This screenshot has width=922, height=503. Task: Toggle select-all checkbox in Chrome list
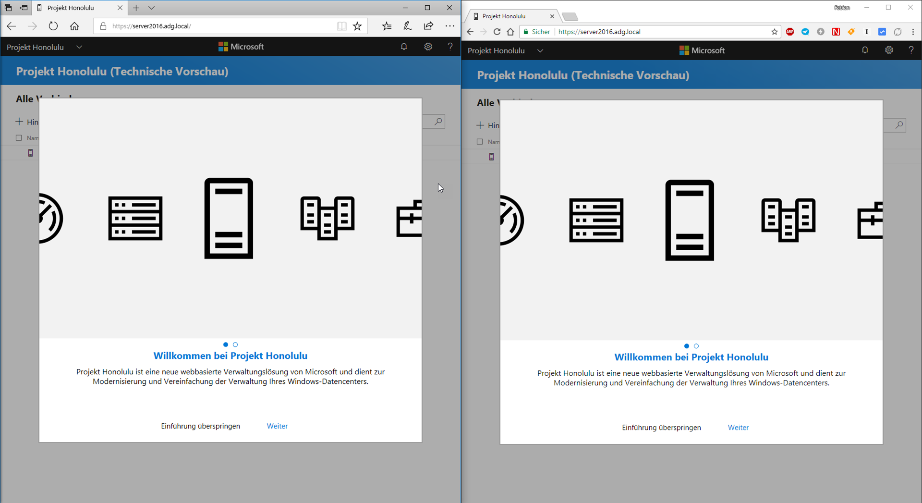click(x=480, y=142)
